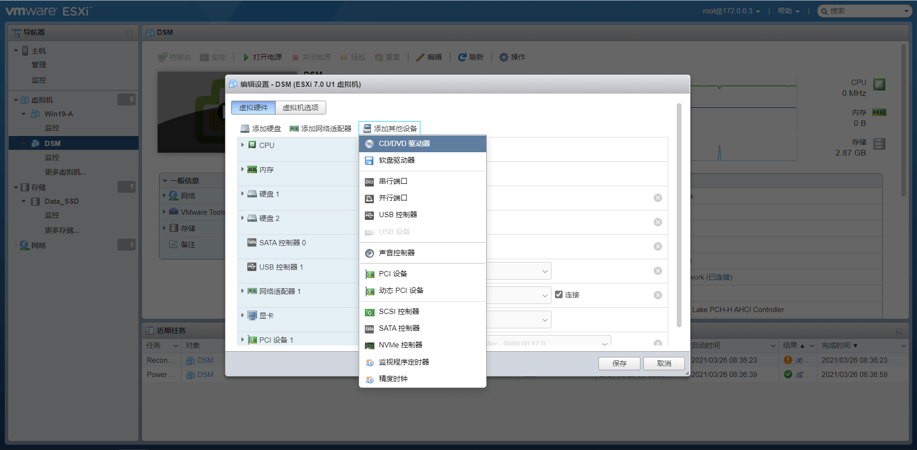Select 管理 under 主机
The image size is (917, 450).
[x=39, y=65]
